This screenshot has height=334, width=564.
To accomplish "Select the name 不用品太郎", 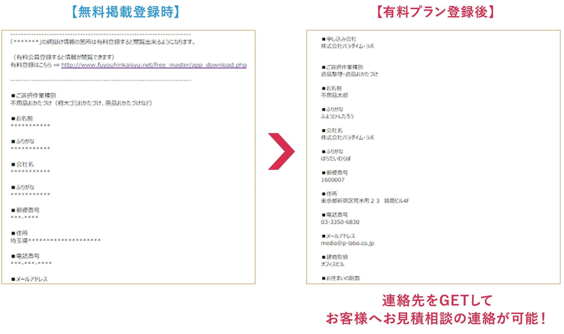I will click(335, 95).
